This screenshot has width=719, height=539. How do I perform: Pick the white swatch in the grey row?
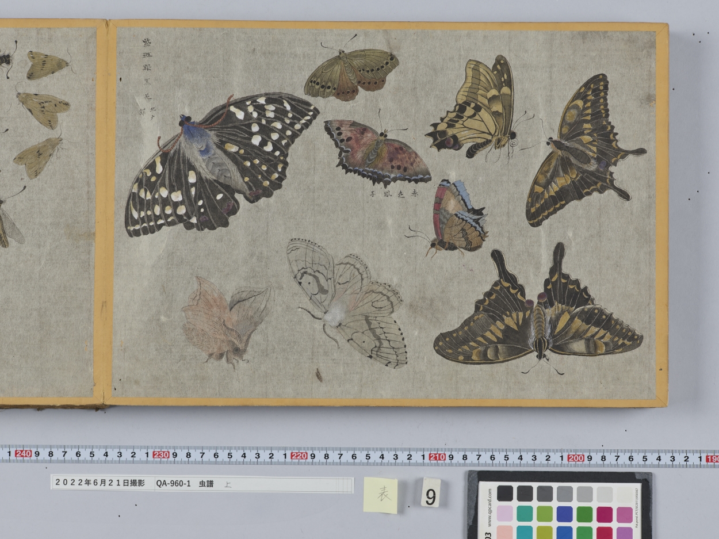624,494
